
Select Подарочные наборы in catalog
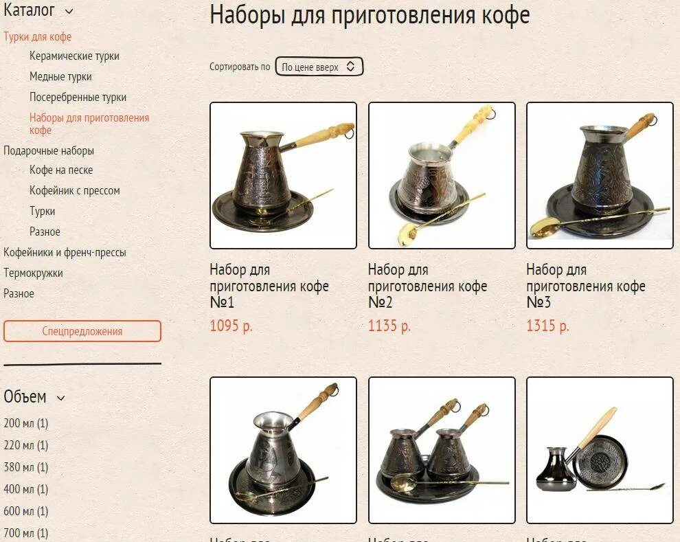pyautogui.click(x=49, y=151)
